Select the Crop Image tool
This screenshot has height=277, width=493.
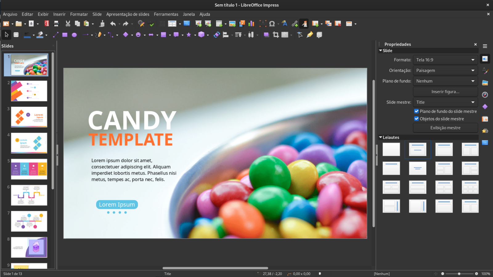275,35
